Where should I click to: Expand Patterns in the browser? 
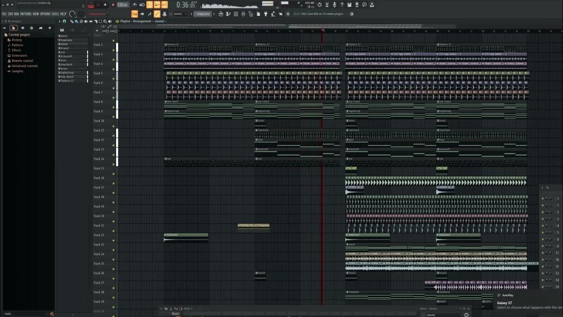[17, 45]
